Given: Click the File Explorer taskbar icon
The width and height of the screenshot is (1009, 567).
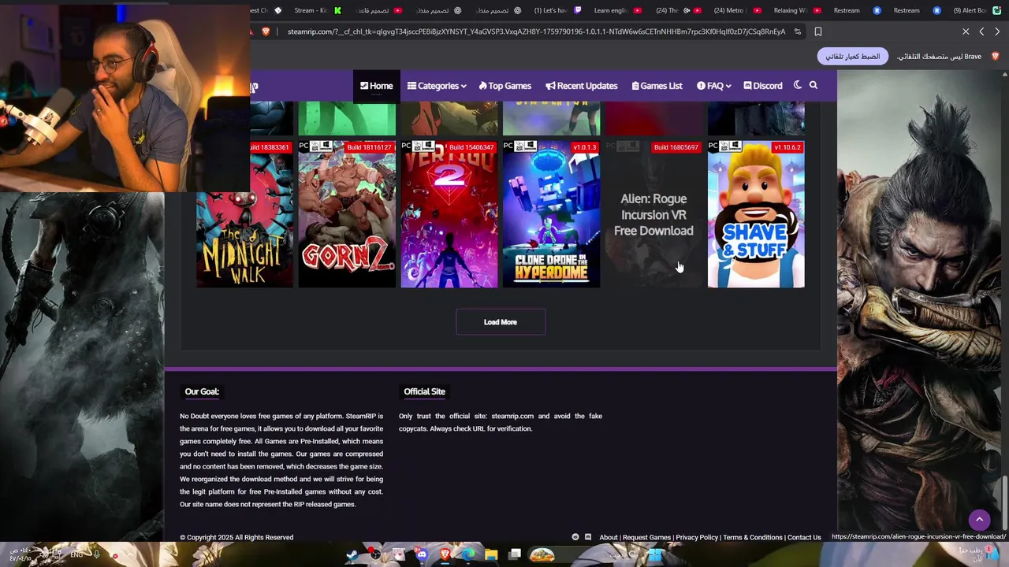Looking at the screenshot, I should click(491, 554).
